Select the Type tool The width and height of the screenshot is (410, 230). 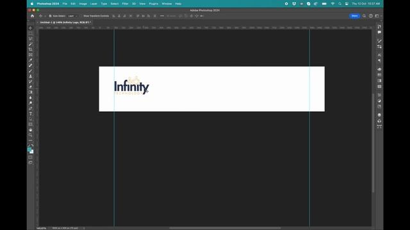pos(30,114)
